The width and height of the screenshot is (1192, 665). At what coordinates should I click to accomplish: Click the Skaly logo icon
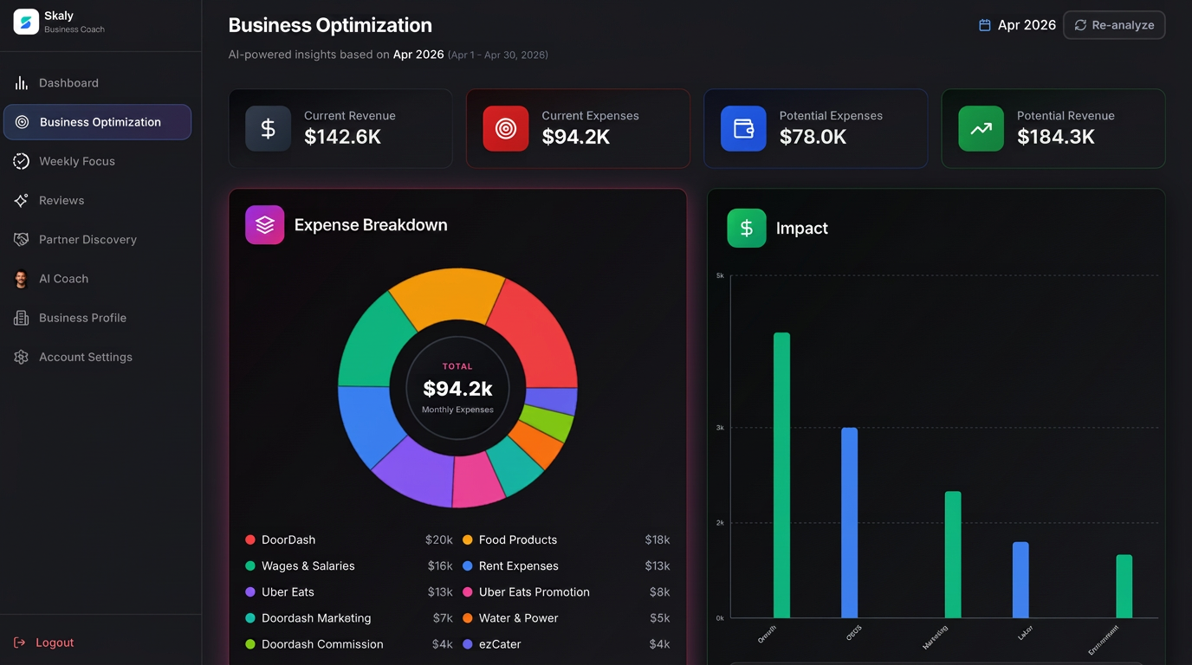click(26, 22)
